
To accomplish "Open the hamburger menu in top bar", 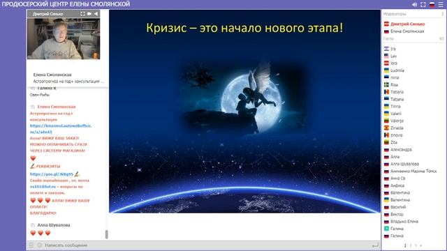I will [x=441, y=5].
